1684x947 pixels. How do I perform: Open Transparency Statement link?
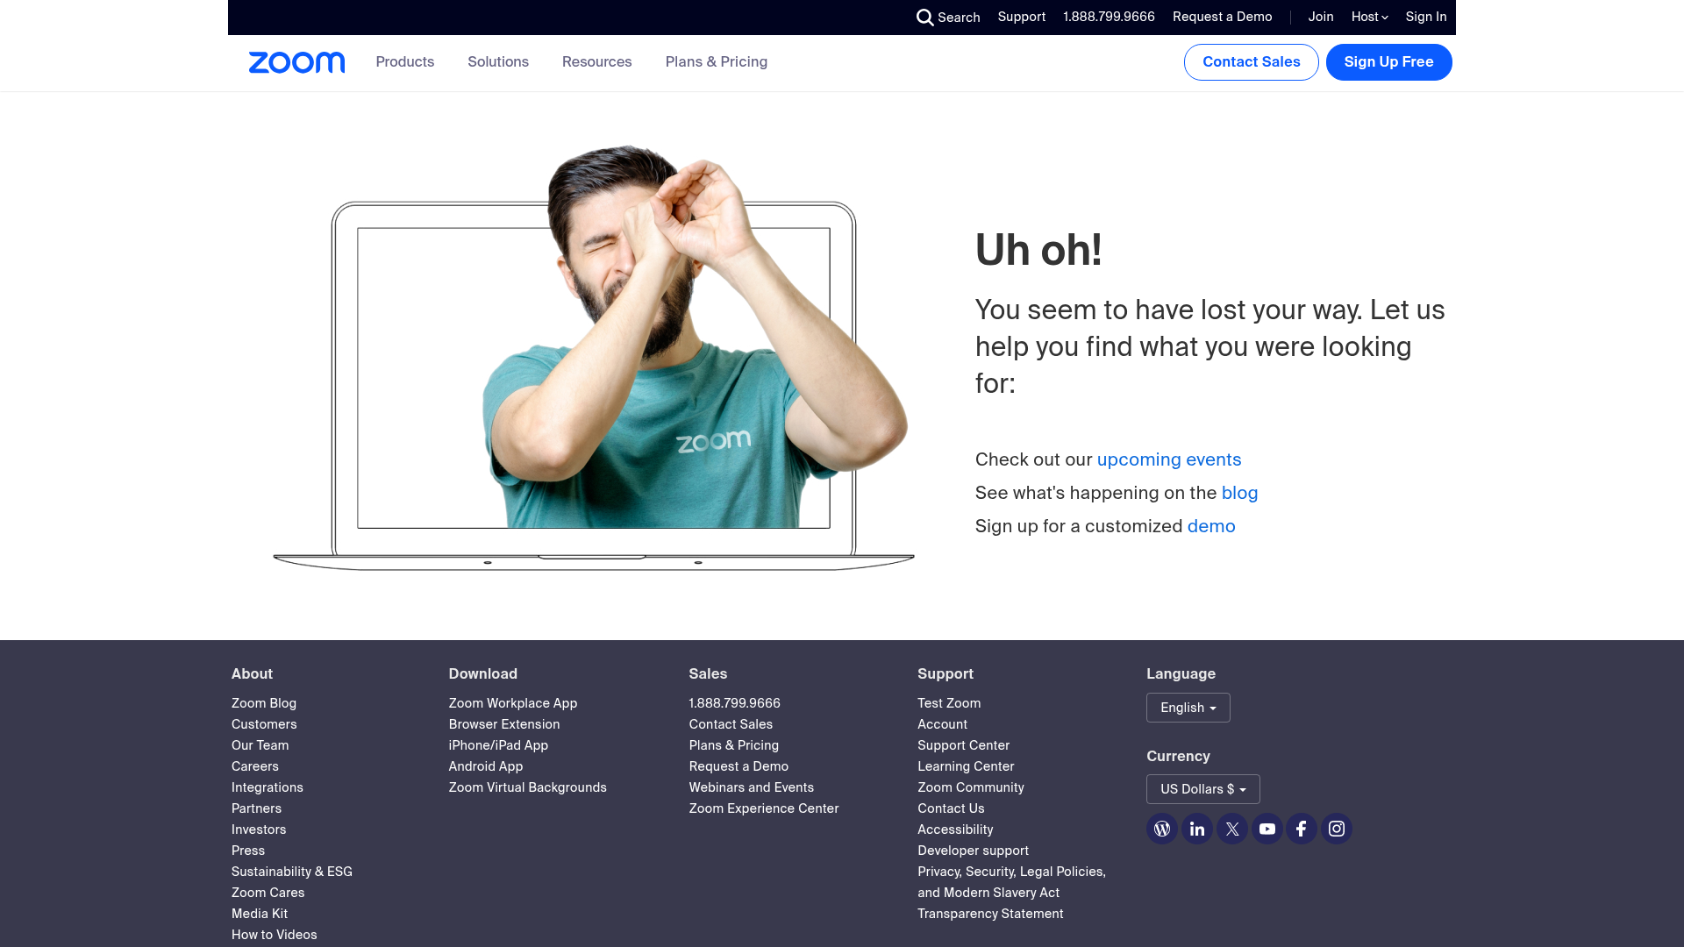[x=990, y=914]
